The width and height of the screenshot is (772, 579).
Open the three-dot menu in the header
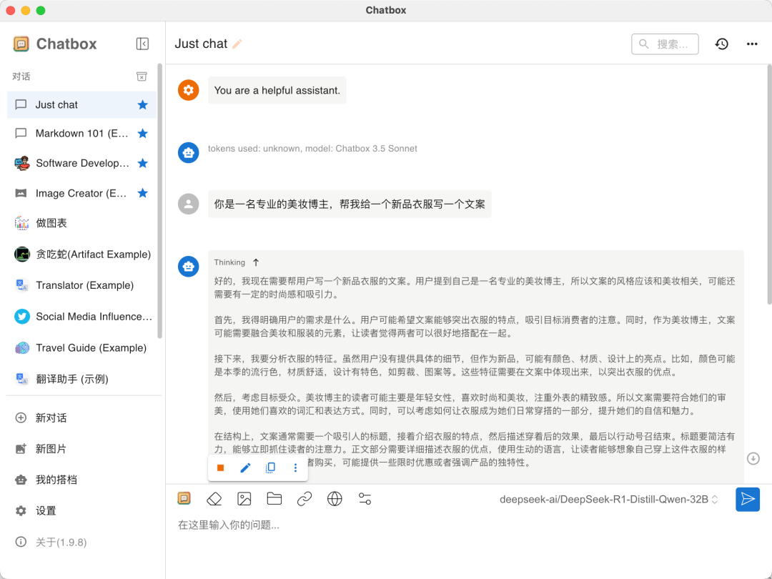tap(752, 44)
